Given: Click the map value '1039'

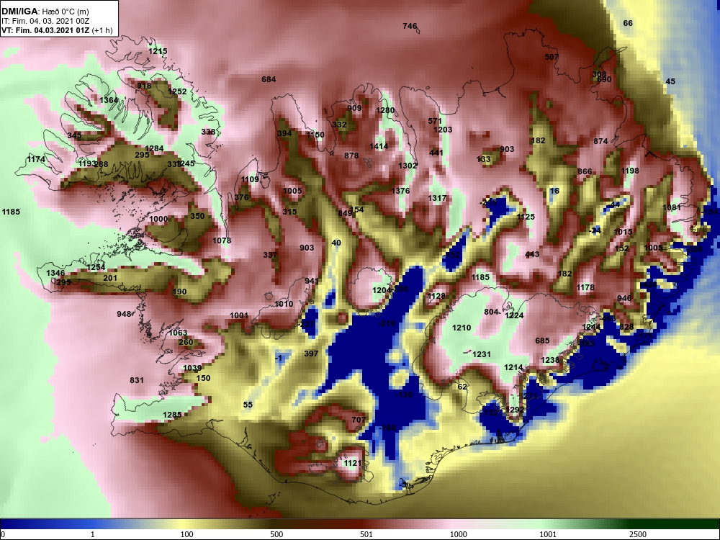Looking at the screenshot, I should click(192, 368).
